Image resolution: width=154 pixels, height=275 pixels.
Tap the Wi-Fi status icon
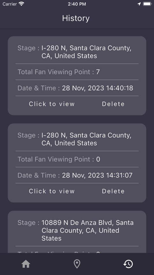(x=21, y=4)
